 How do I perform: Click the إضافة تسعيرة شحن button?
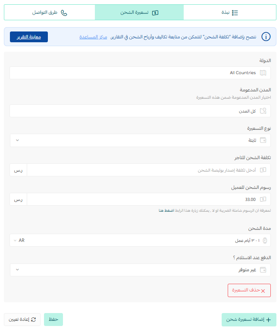(249, 320)
